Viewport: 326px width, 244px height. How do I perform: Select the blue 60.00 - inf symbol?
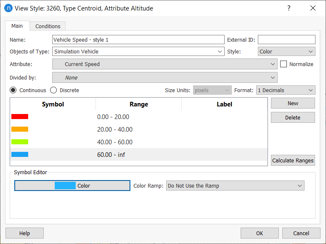click(x=20, y=154)
